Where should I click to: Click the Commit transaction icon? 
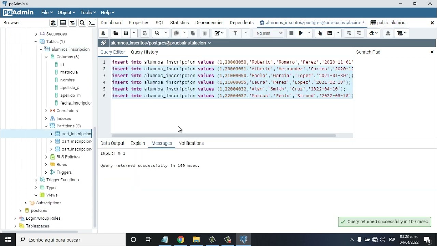[349, 33]
